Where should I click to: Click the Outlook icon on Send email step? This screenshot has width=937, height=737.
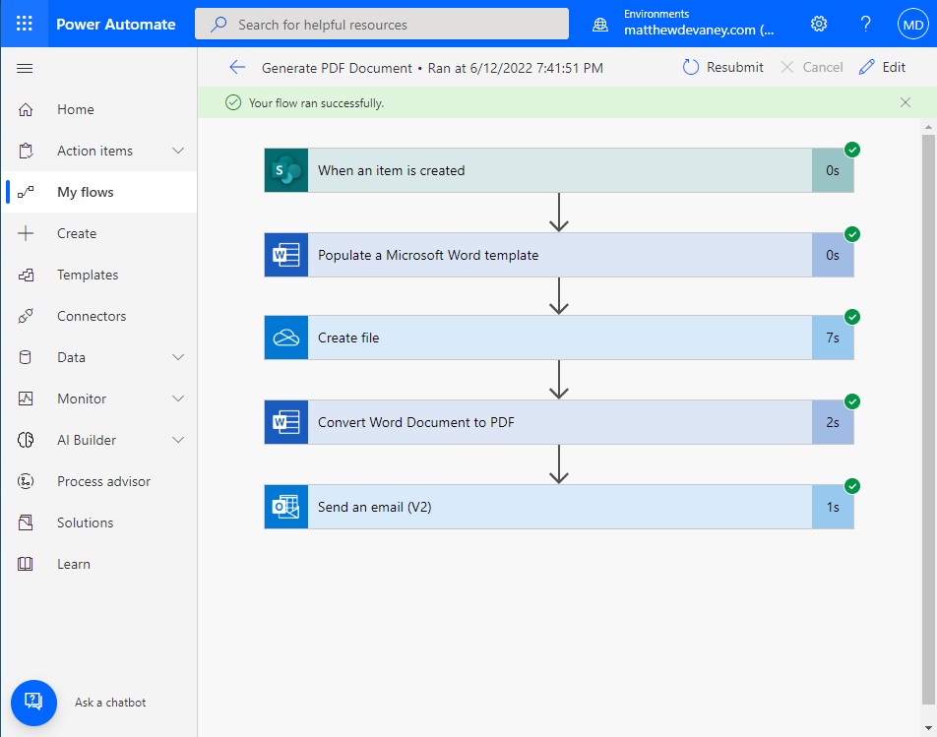[x=286, y=507]
